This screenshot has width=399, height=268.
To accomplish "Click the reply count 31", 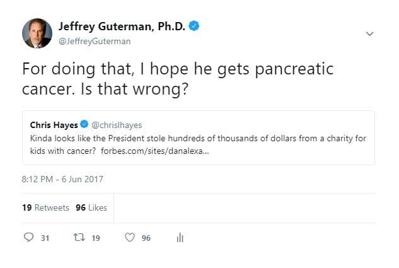I will [45, 238].
